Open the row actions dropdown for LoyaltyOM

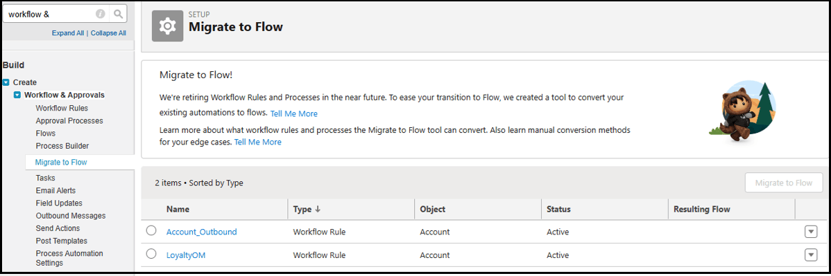(x=811, y=255)
